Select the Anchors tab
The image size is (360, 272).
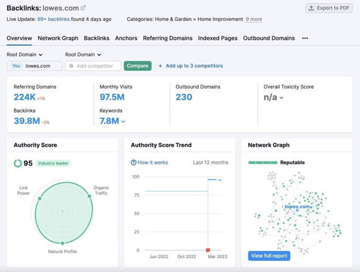pyautogui.click(x=126, y=38)
